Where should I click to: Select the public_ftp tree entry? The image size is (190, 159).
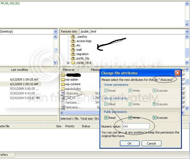point(83,58)
